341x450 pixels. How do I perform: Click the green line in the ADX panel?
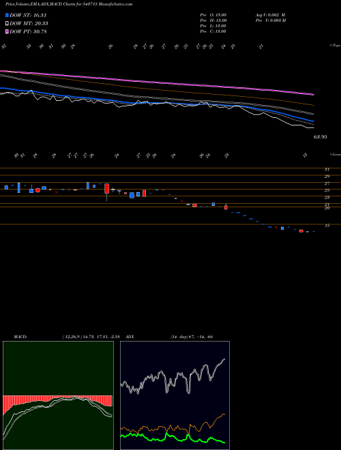click(x=173, y=436)
